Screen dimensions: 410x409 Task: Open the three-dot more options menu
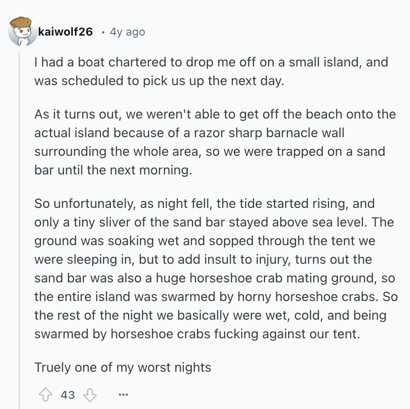click(x=123, y=395)
